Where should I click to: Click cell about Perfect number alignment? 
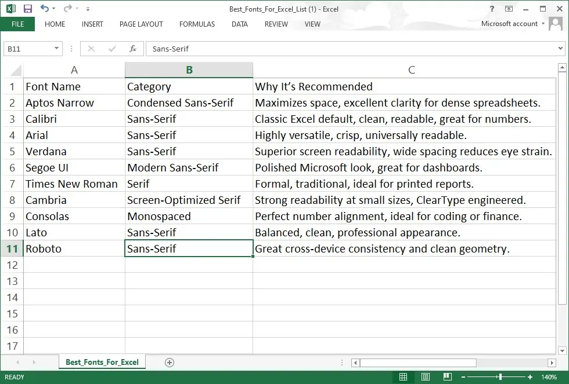coord(404,217)
